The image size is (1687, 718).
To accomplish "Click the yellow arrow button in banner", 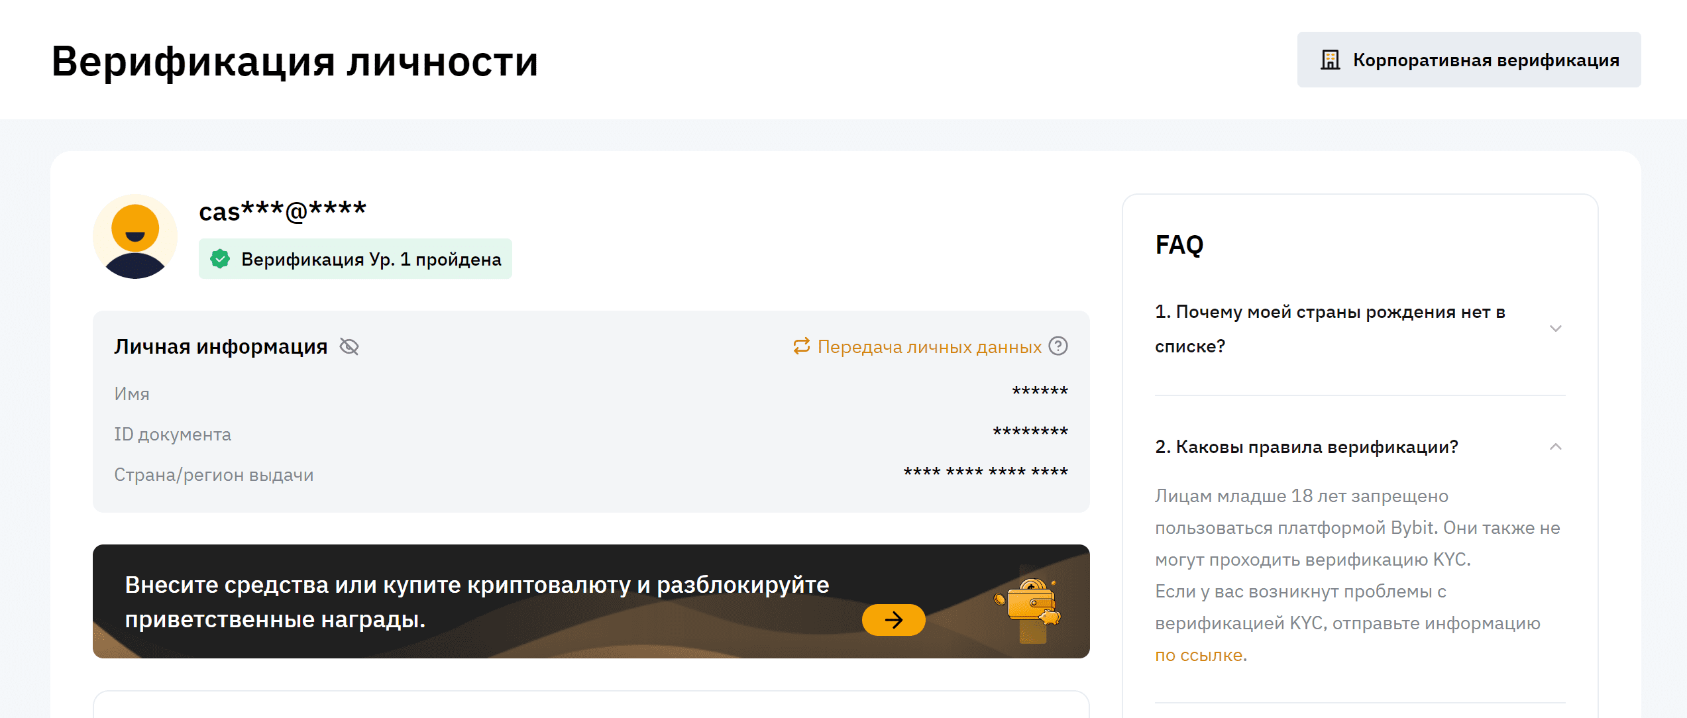I will (893, 620).
